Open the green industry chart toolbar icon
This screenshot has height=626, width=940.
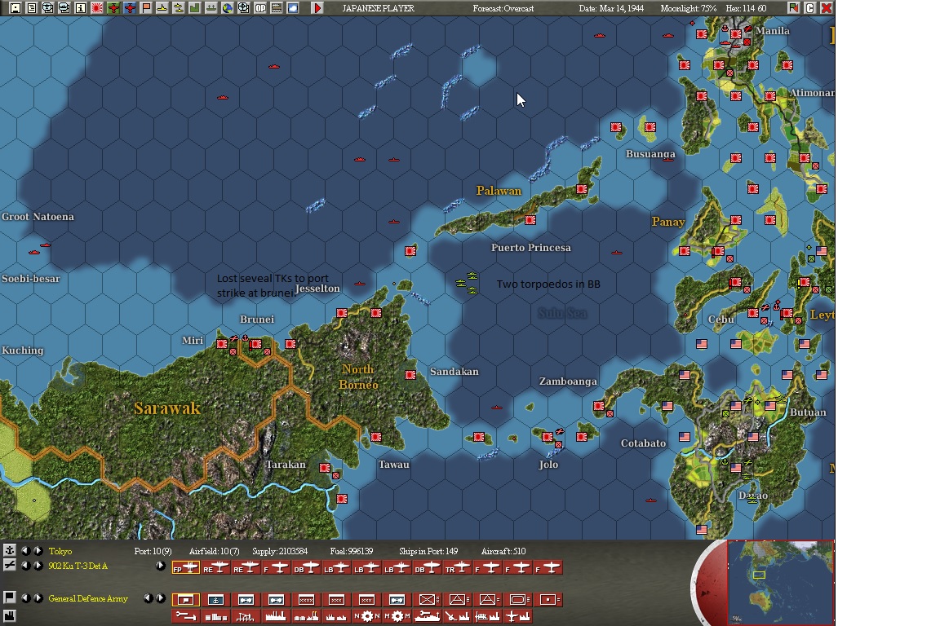(x=195, y=8)
